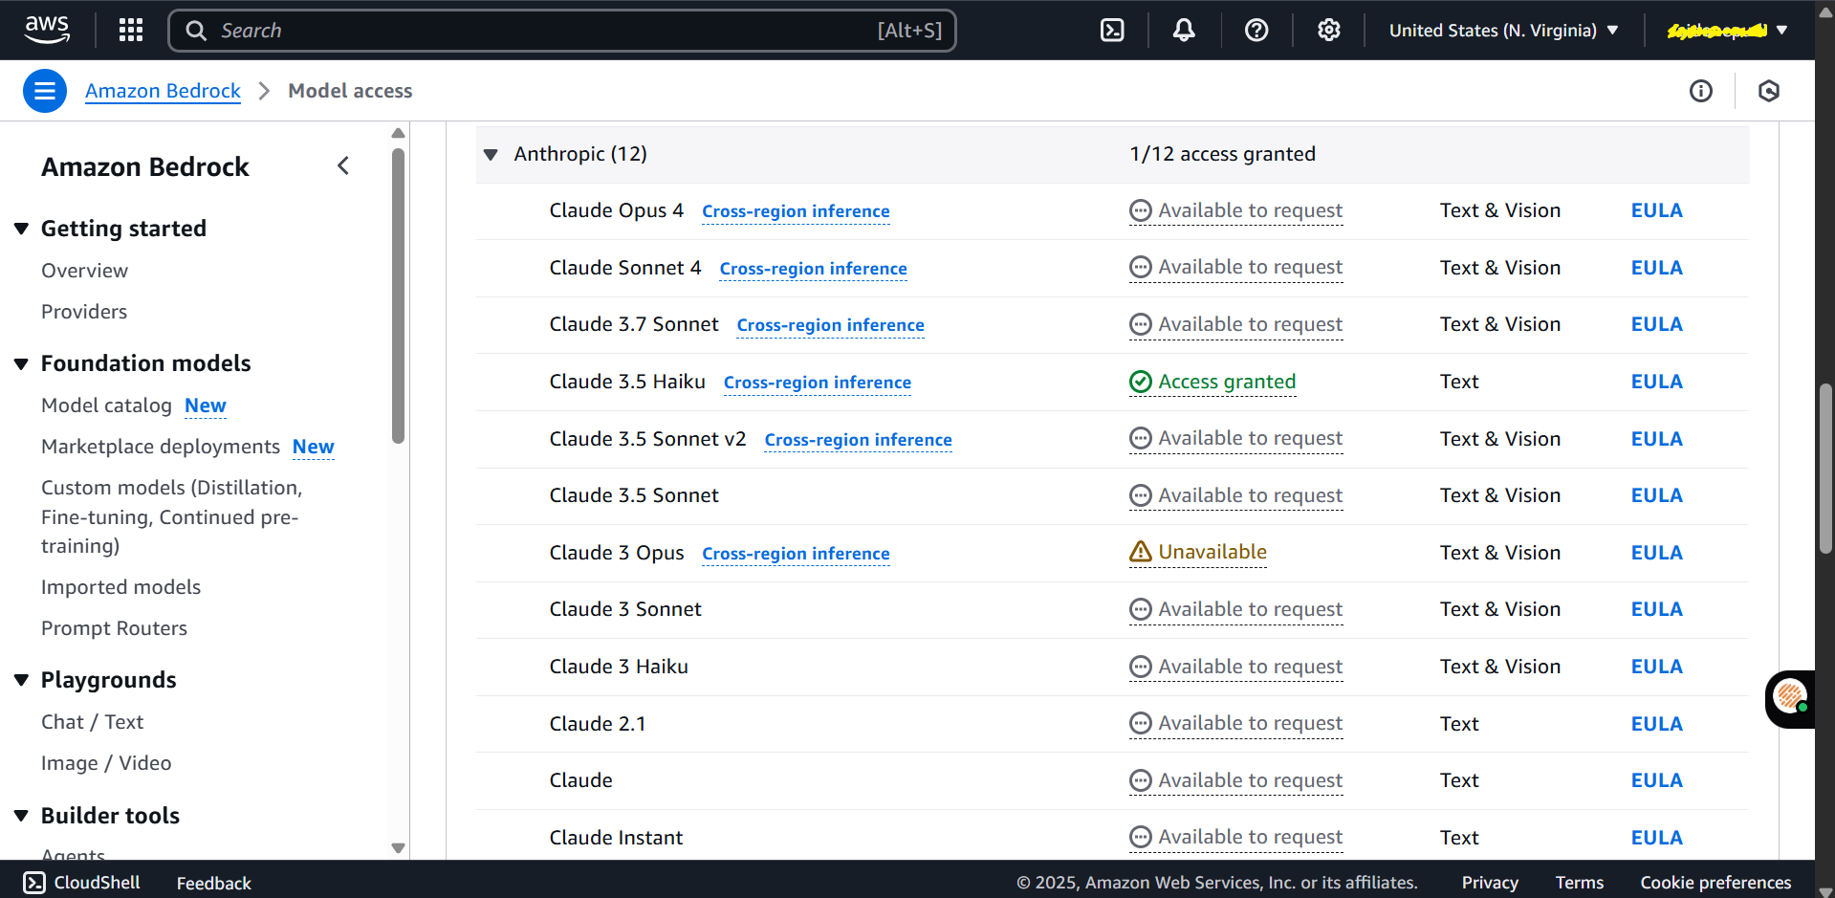Image resolution: width=1835 pixels, height=898 pixels.
Task: Open Providers in the sidebar
Action: [84, 312]
